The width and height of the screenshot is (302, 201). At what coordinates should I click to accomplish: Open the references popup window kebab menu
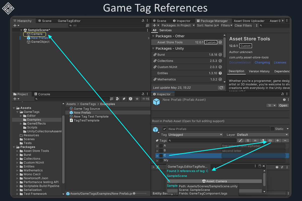click(255, 166)
